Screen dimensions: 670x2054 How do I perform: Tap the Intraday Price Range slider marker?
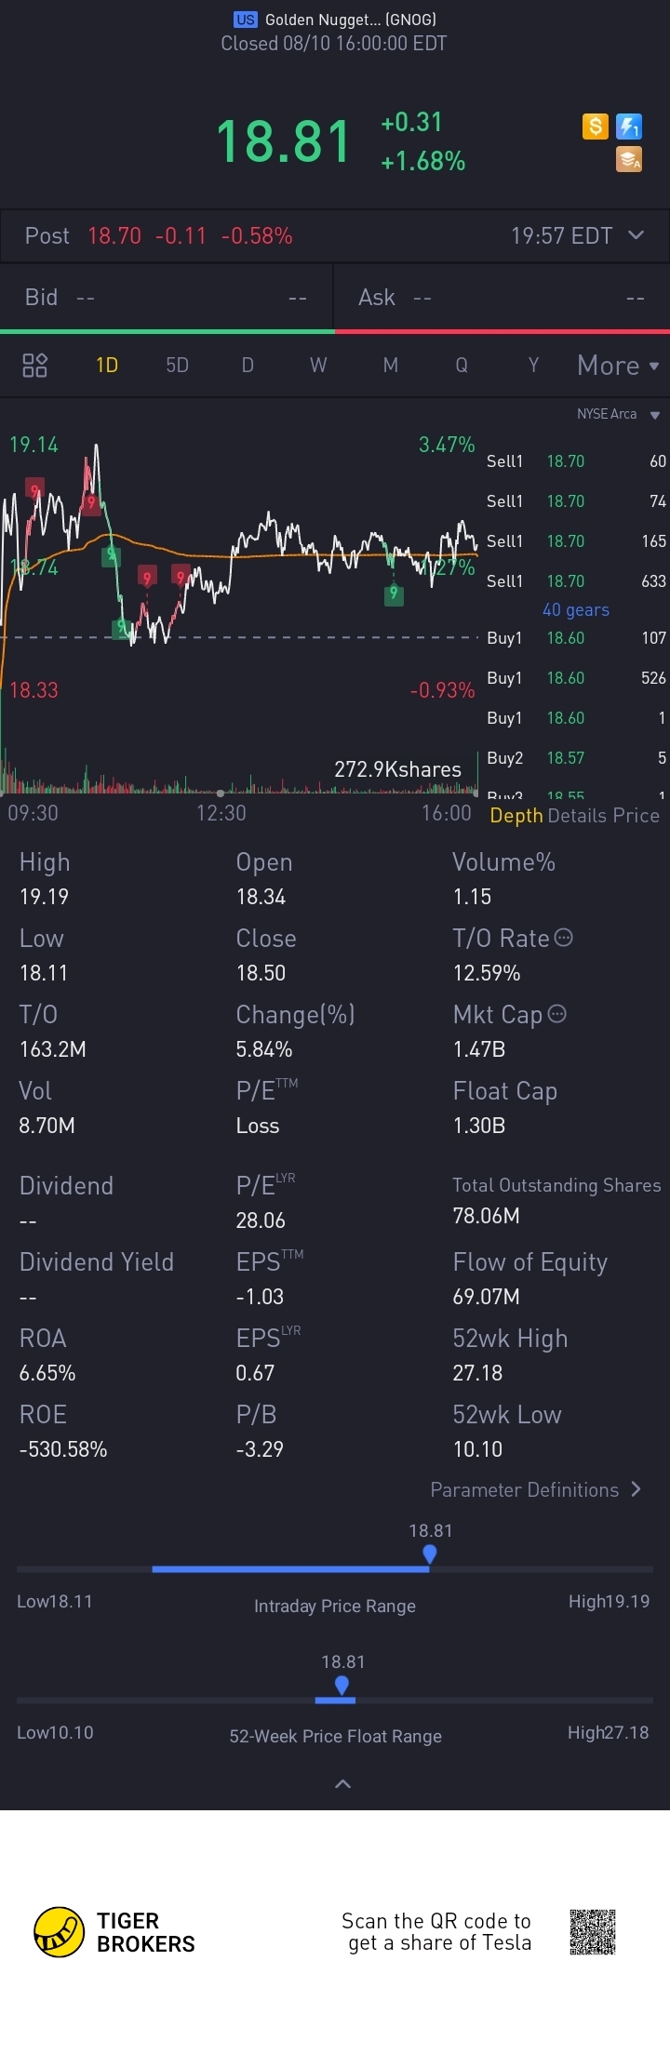(x=429, y=1554)
